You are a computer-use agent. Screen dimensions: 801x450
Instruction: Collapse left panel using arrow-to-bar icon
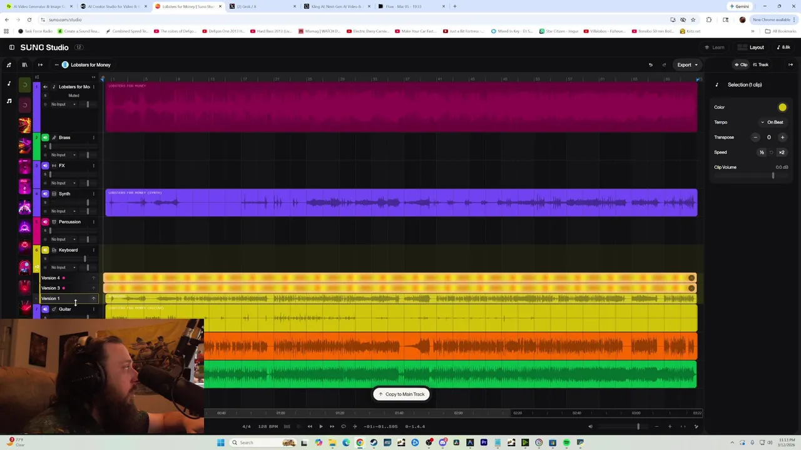click(x=40, y=65)
